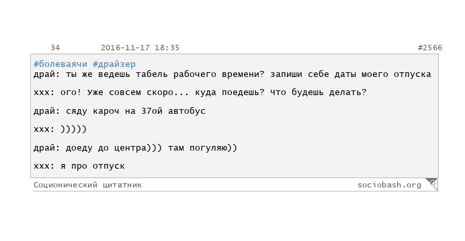This screenshot has width=465, height=241.
Task: Click the phrase Что будешь делать?
Action: (x=319, y=92)
